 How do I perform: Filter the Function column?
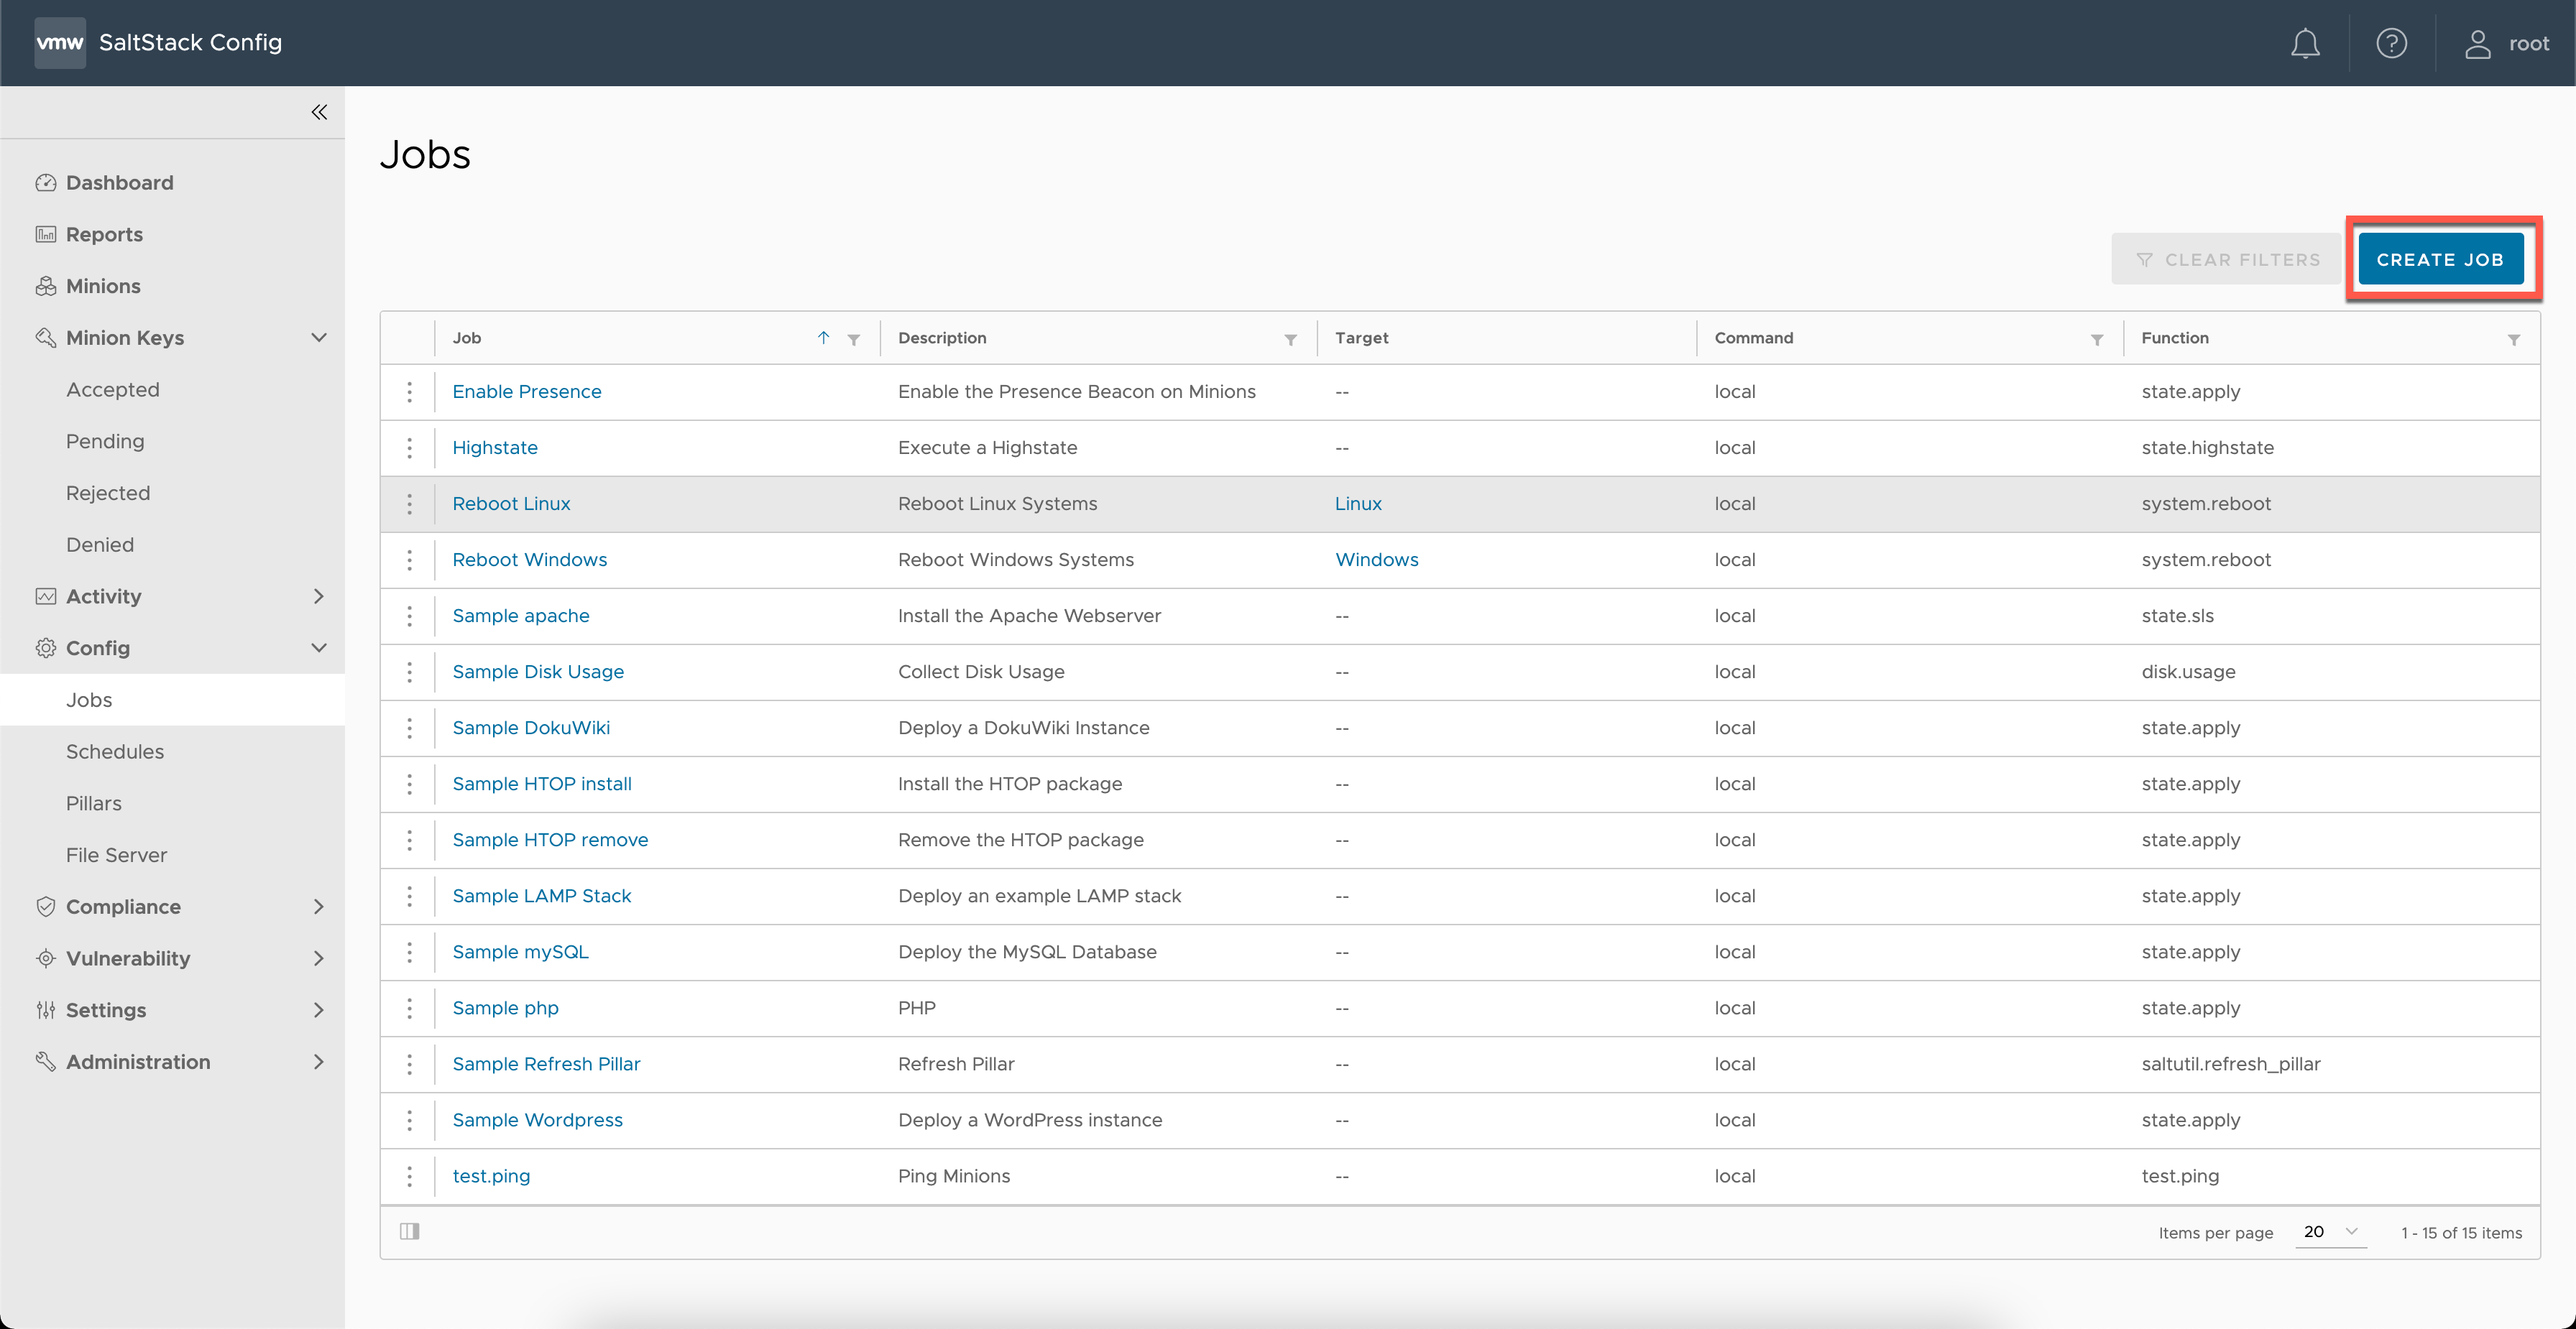(2515, 340)
